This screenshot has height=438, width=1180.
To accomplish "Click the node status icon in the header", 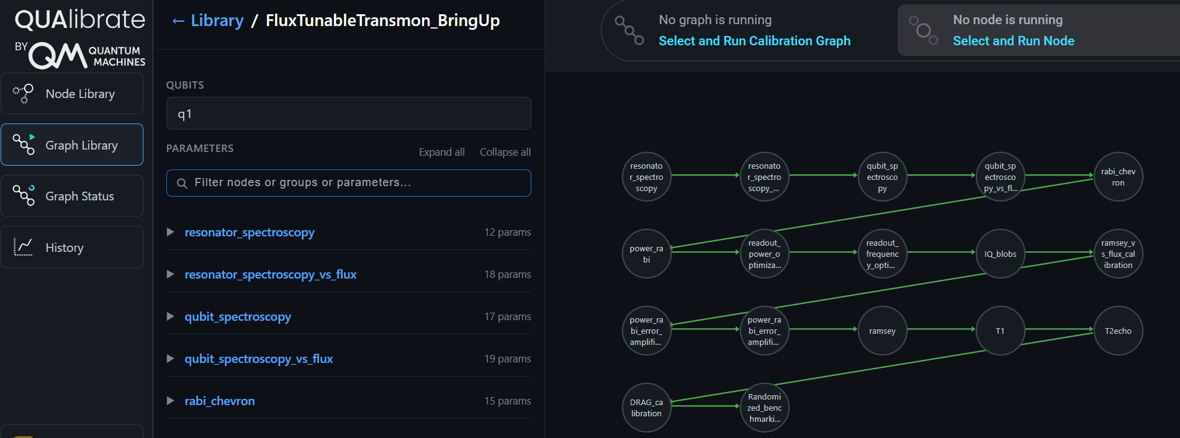I will (923, 30).
